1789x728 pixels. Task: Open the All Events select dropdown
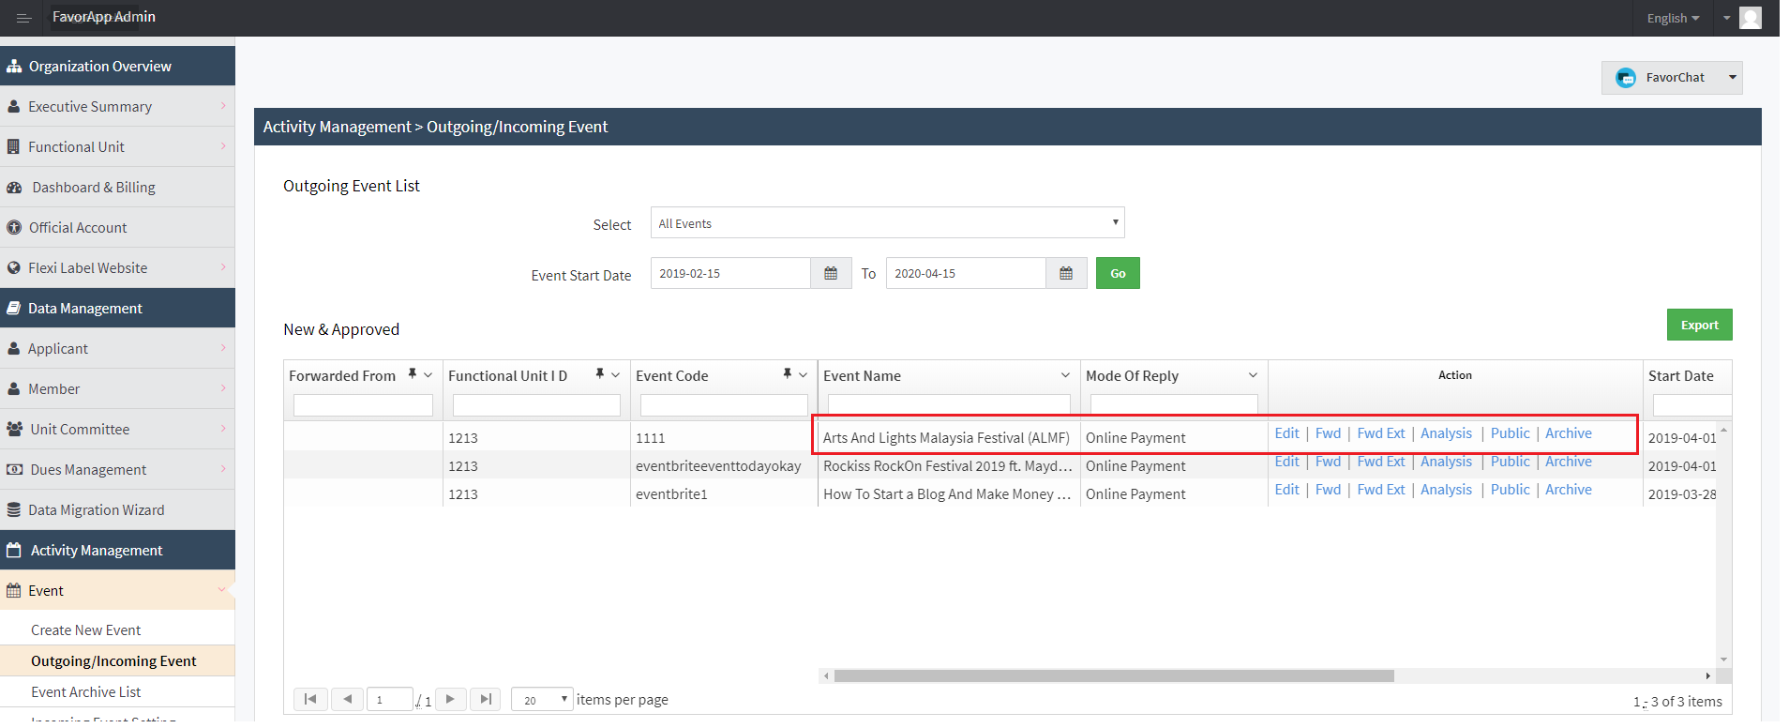pyautogui.click(x=887, y=223)
